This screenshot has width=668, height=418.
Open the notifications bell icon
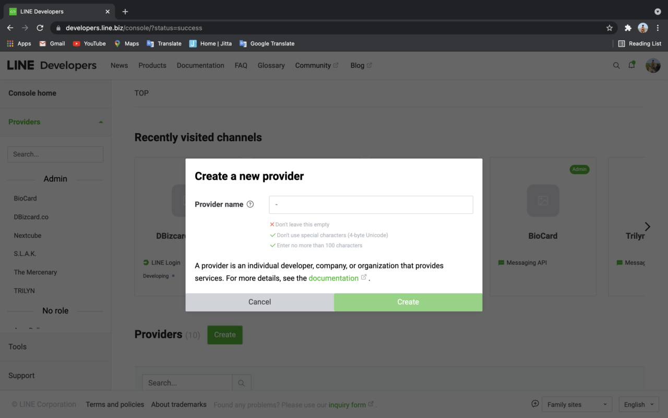[631, 65]
